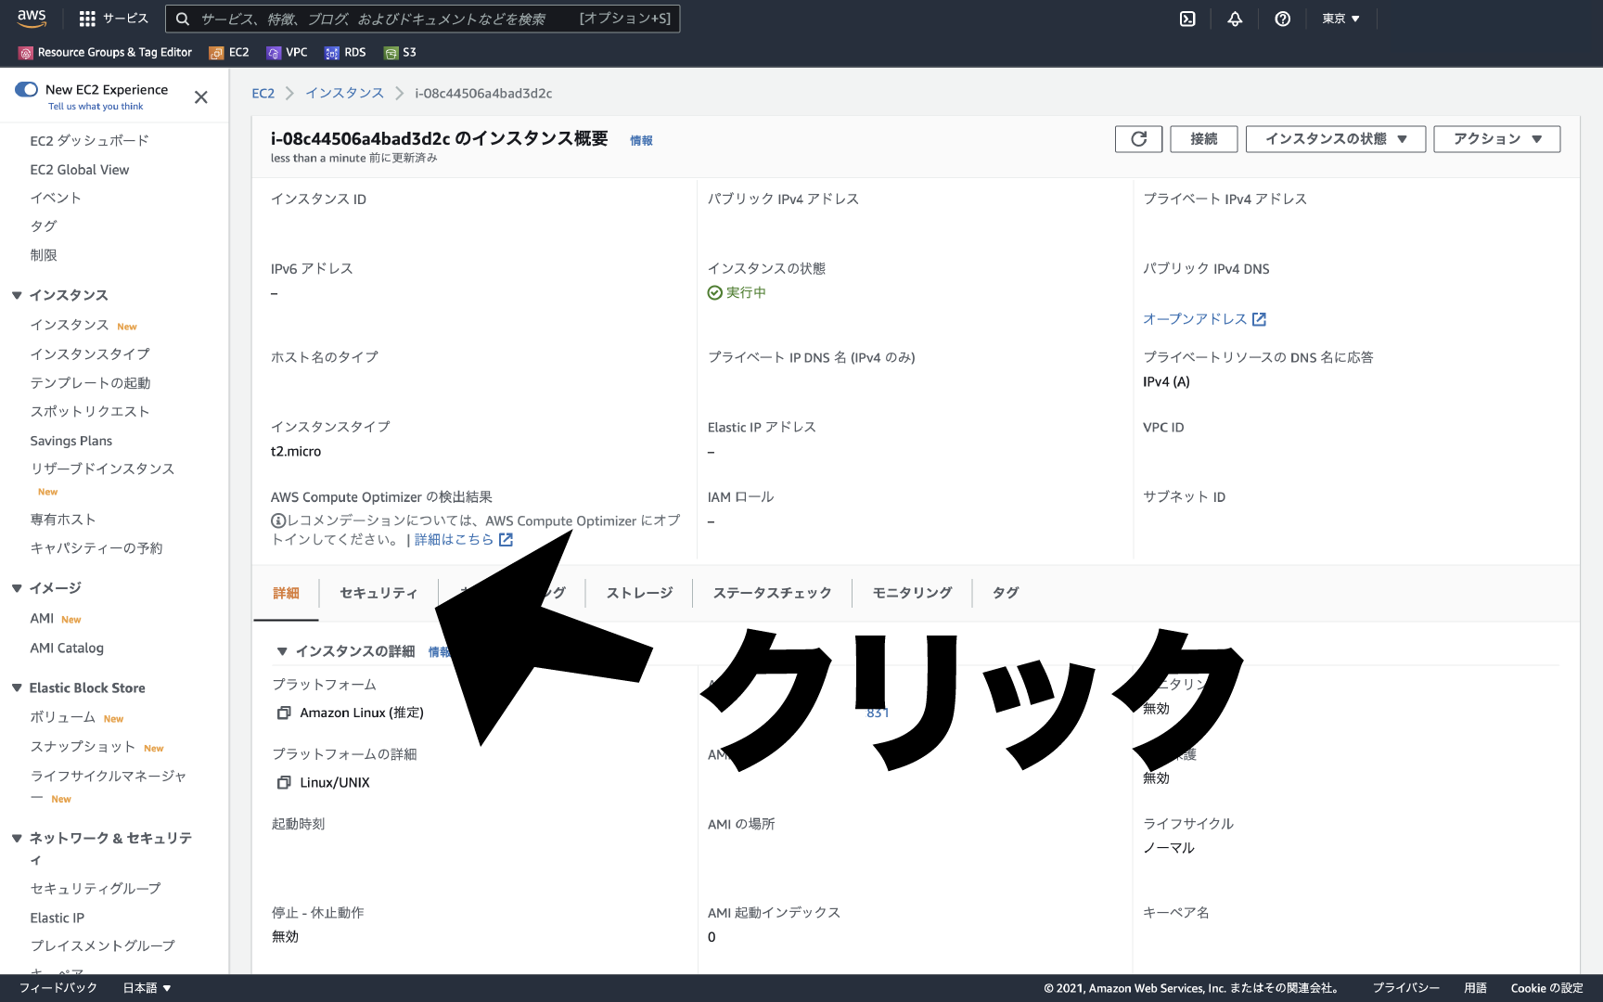
Task: Open the S3 favorite shortcut
Action: coord(401,53)
